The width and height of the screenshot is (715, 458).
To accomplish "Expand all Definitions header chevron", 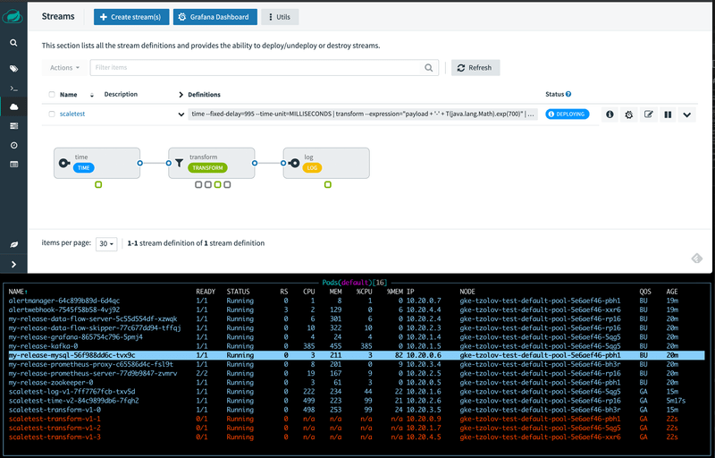I will 181,95.
